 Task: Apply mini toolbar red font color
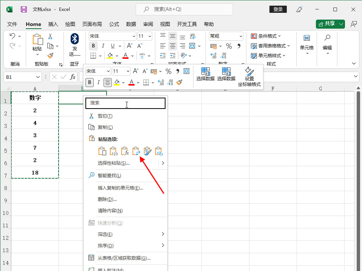click(x=131, y=83)
